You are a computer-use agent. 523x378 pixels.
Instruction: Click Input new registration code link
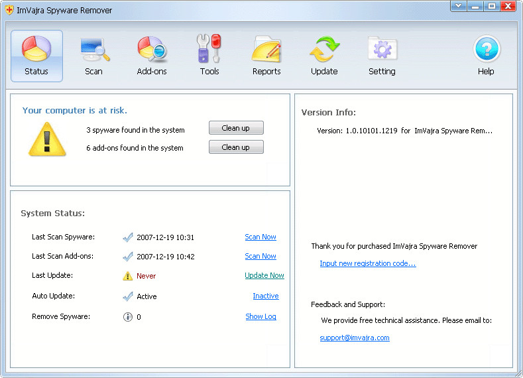pos(368,263)
